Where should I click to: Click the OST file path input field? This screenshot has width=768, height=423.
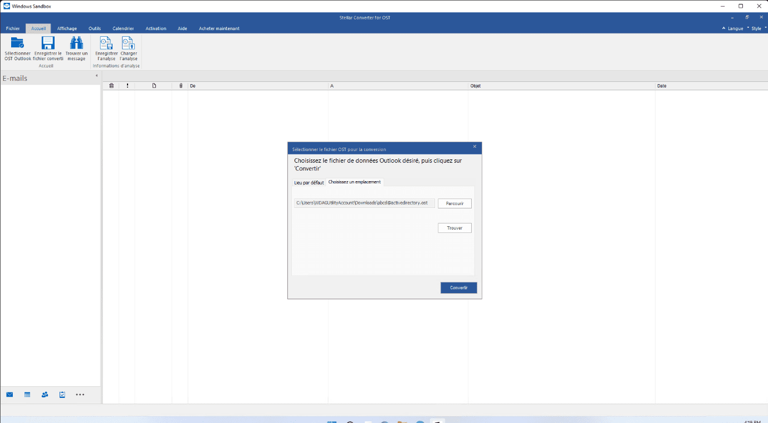364,203
